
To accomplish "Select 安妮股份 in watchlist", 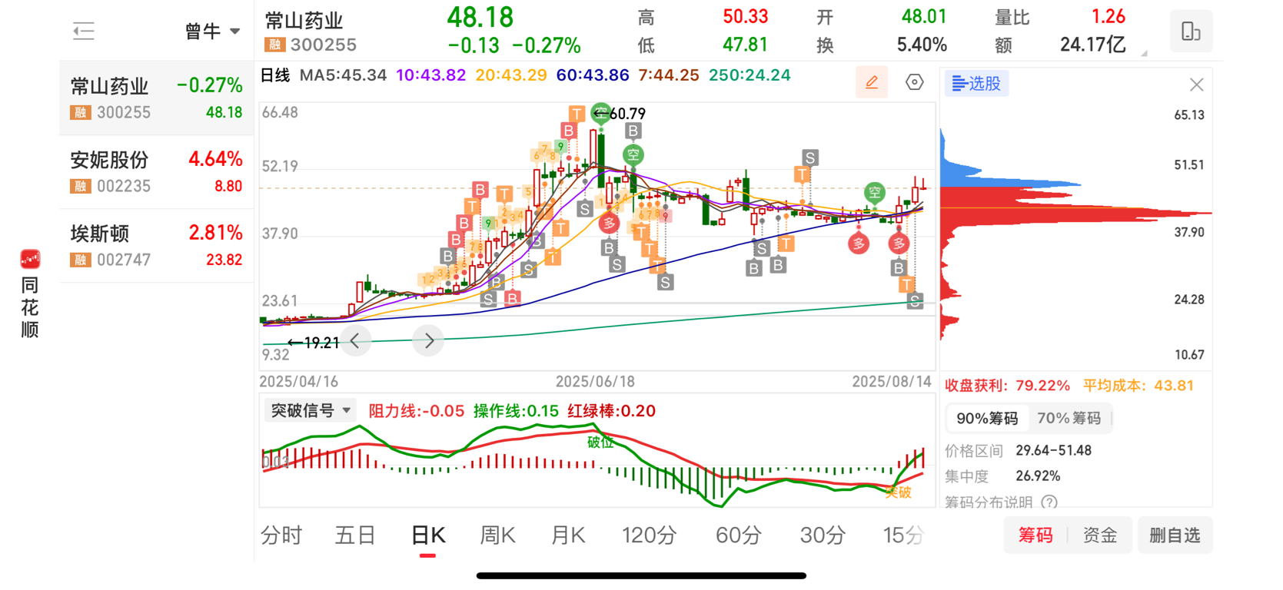I will coord(156,172).
